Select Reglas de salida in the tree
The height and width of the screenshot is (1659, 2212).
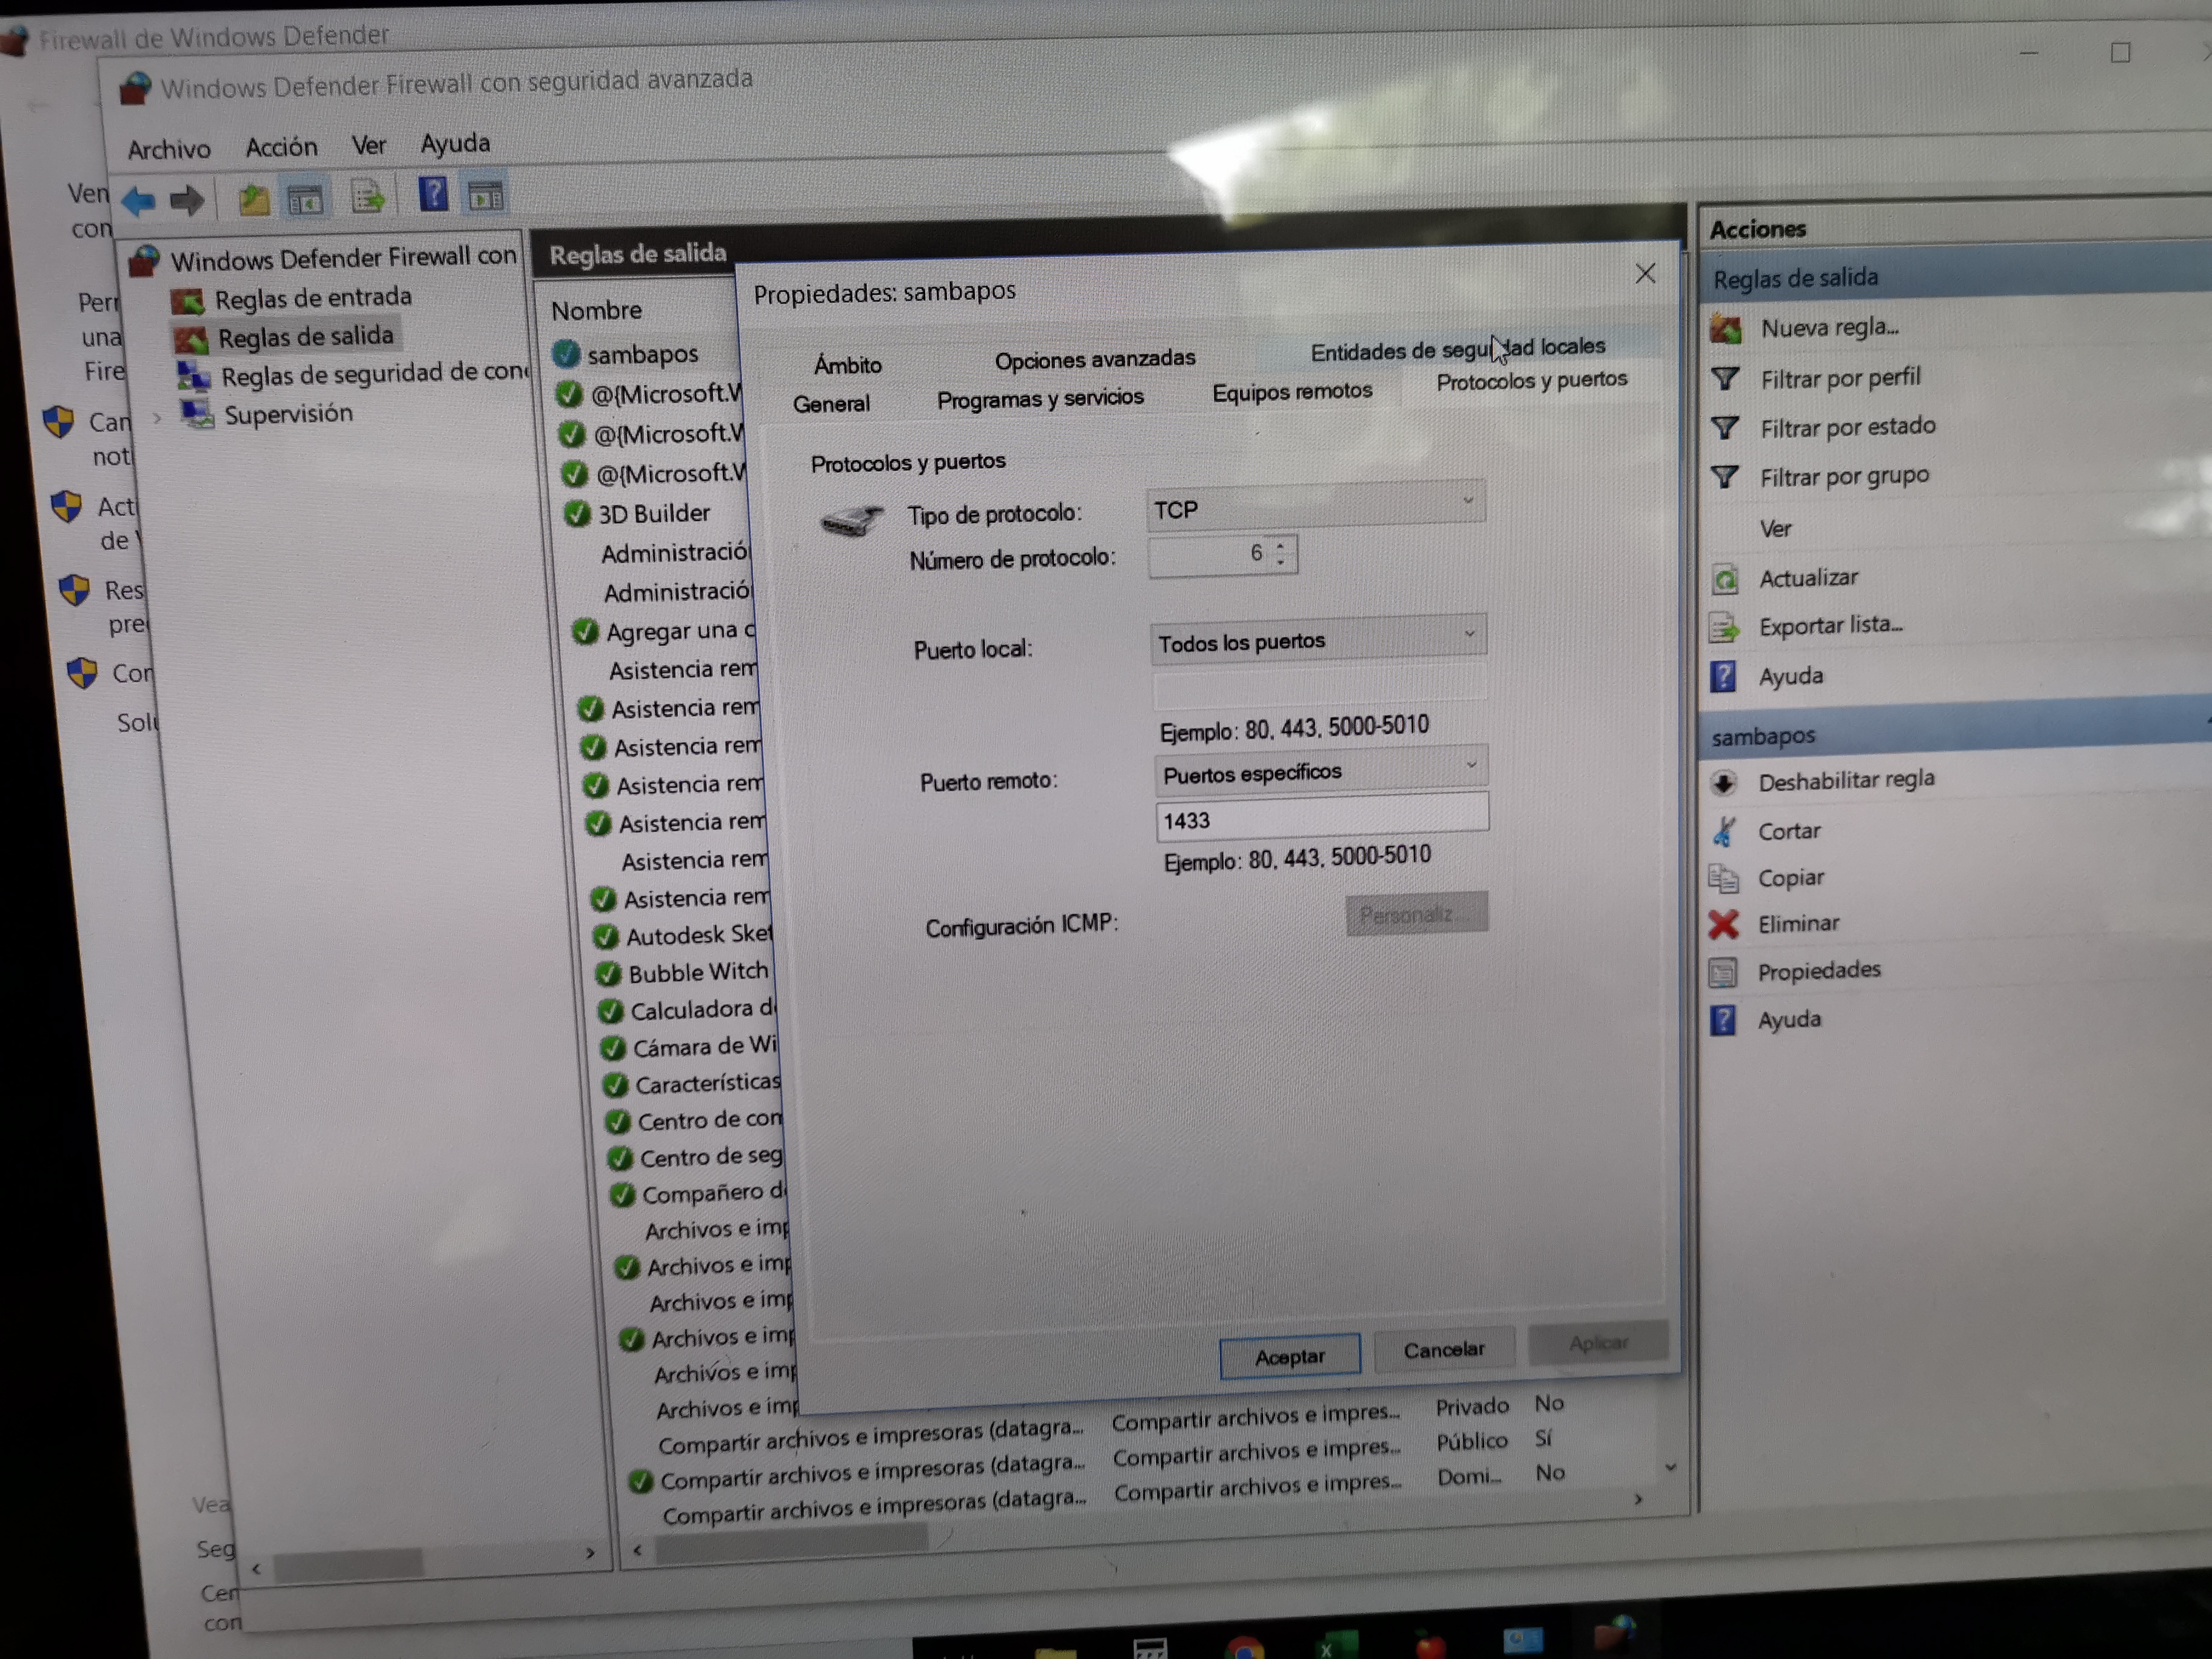coord(305,337)
